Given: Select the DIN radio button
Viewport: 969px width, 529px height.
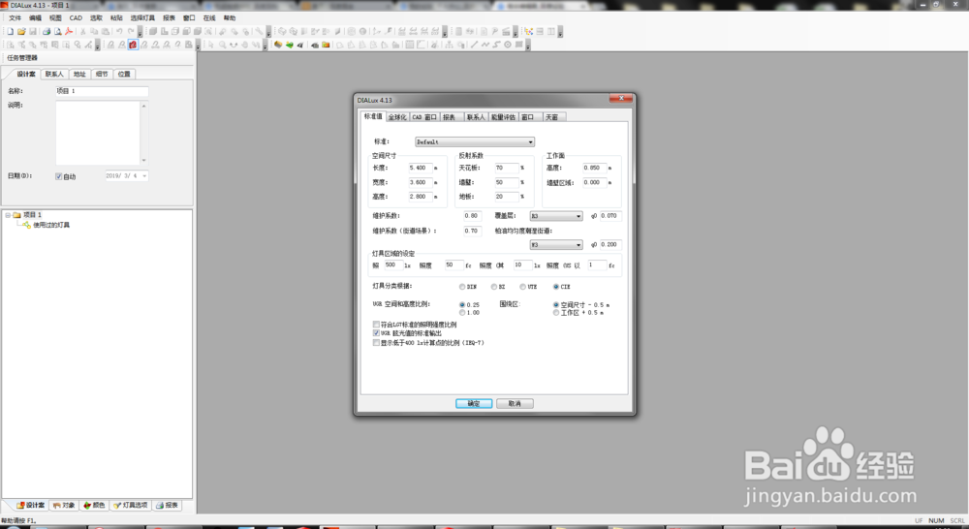Looking at the screenshot, I should pyautogui.click(x=462, y=287).
